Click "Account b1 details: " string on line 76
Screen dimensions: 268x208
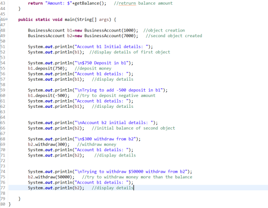(x=101, y=182)
